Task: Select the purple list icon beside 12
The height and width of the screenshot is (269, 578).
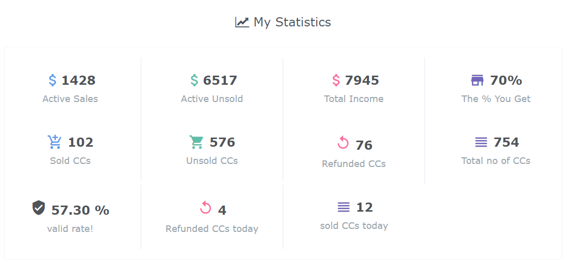Action: (x=344, y=207)
